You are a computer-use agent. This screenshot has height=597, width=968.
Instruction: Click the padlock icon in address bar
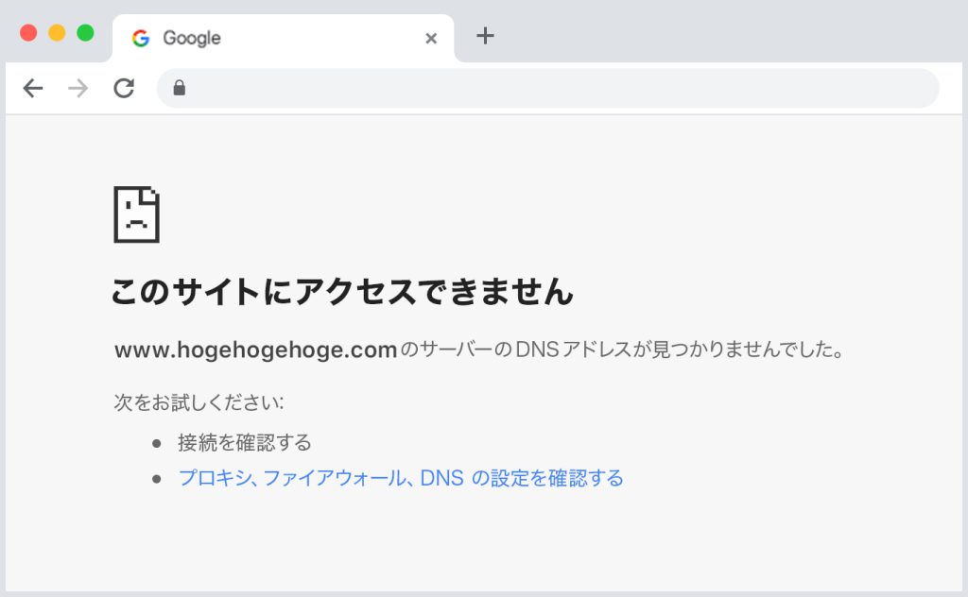(179, 88)
